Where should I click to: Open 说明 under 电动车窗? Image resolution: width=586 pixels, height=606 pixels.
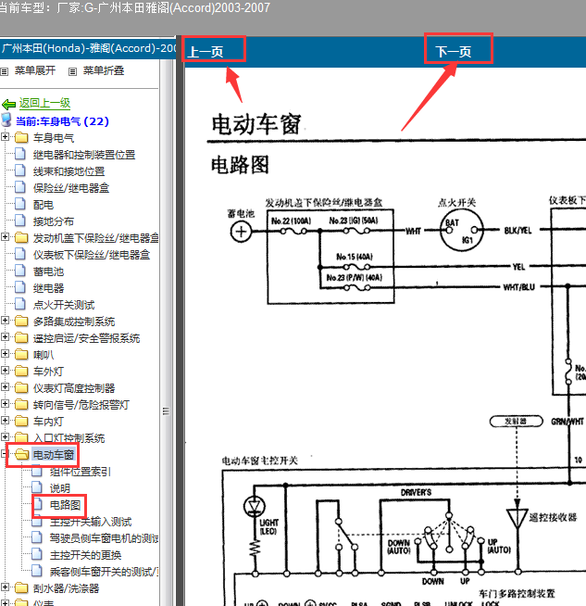coord(60,488)
